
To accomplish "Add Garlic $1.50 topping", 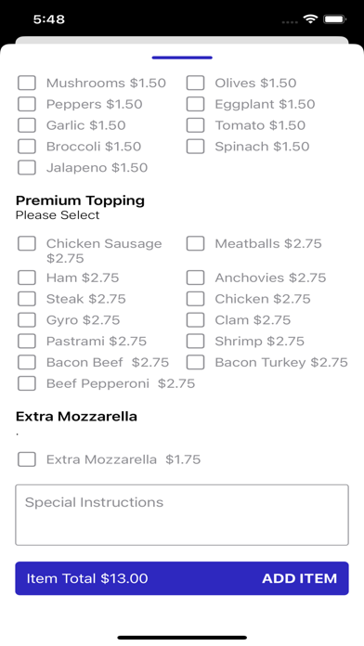I will click(27, 125).
